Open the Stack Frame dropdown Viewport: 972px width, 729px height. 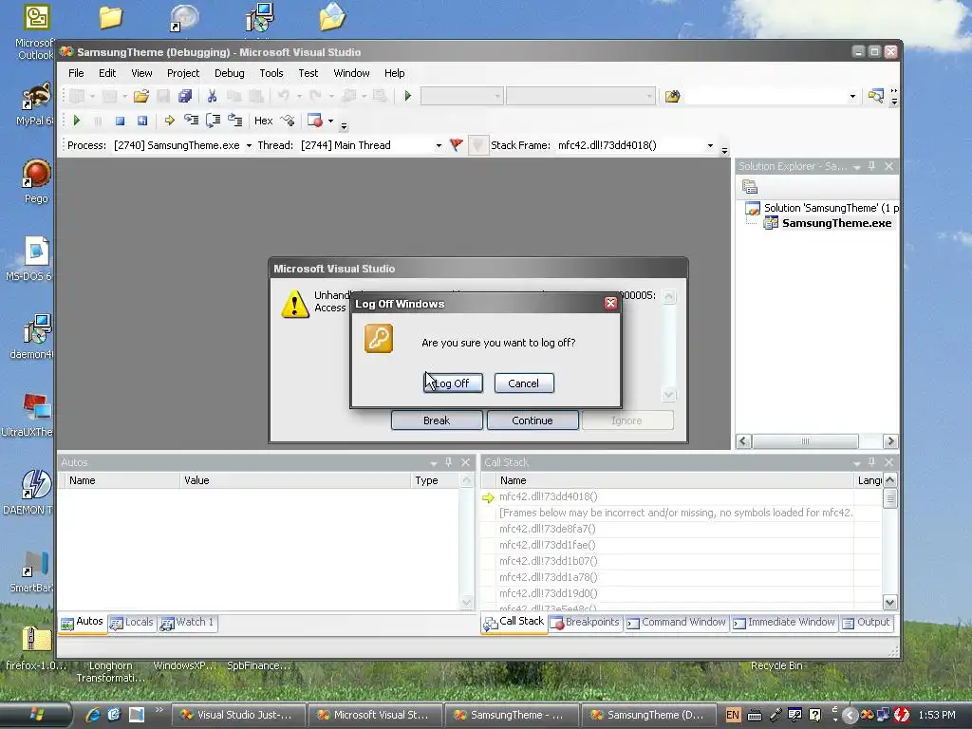710,145
